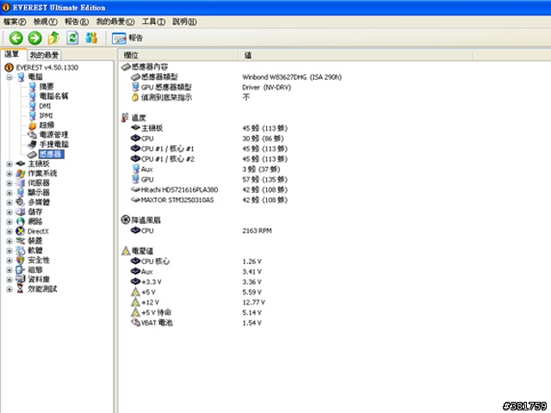This screenshot has width=551, height=413.
Task: Open the 檢視(V) menu
Action: coord(46,22)
